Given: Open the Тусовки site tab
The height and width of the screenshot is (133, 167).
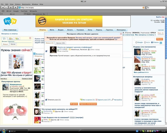Looking at the screenshot, I should [80, 30].
